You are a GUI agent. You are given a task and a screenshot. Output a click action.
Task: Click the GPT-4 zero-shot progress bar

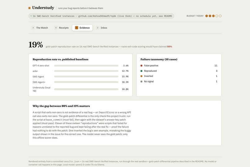tap(86, 65)
